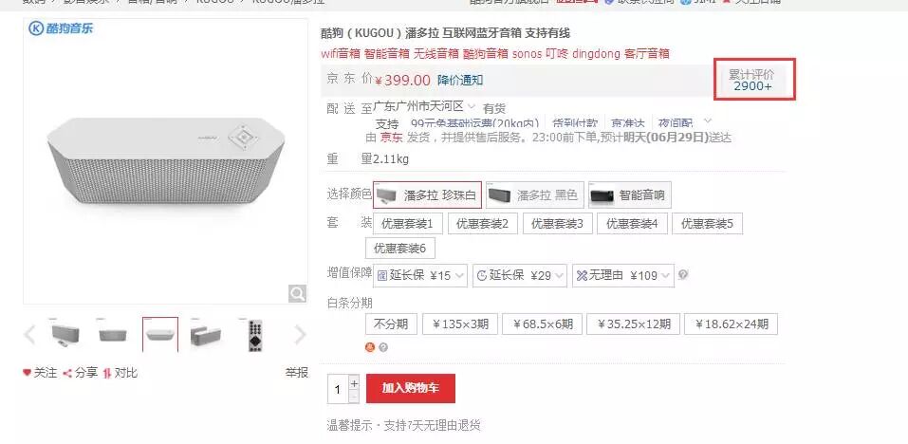The height and width of the screenshot is (444, 908).
Task: Add item to cart with 加入购物车
Action: click(x=411, y=388)
